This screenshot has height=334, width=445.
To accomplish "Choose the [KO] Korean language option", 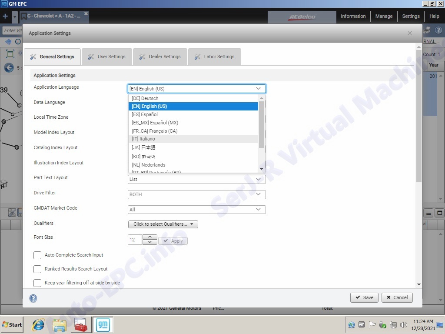I will point(193,157).
